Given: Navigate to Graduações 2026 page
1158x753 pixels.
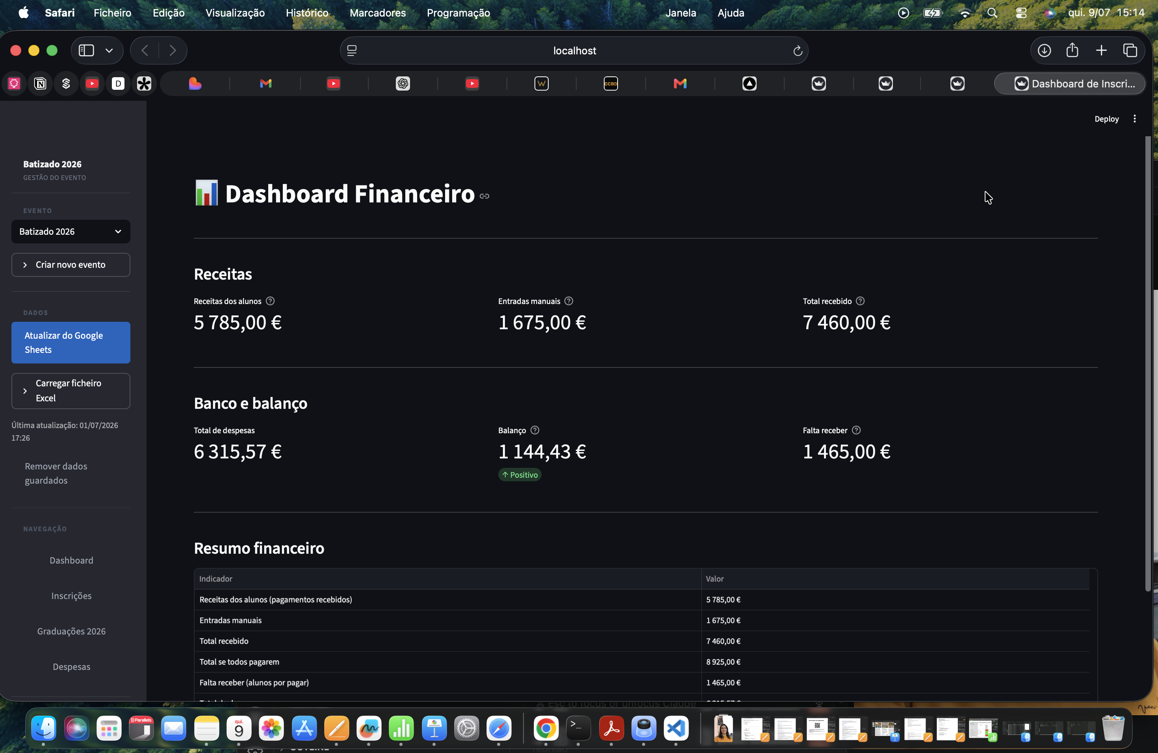Looking at the screenshot, I should (71, 631).
